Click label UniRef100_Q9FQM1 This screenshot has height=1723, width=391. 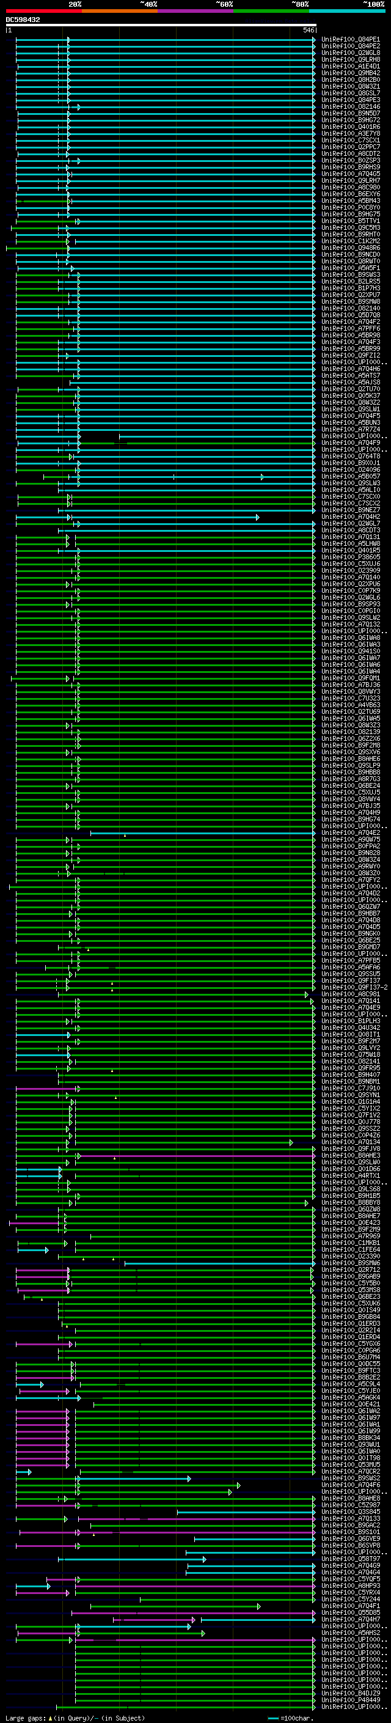[x=351, y=678]
